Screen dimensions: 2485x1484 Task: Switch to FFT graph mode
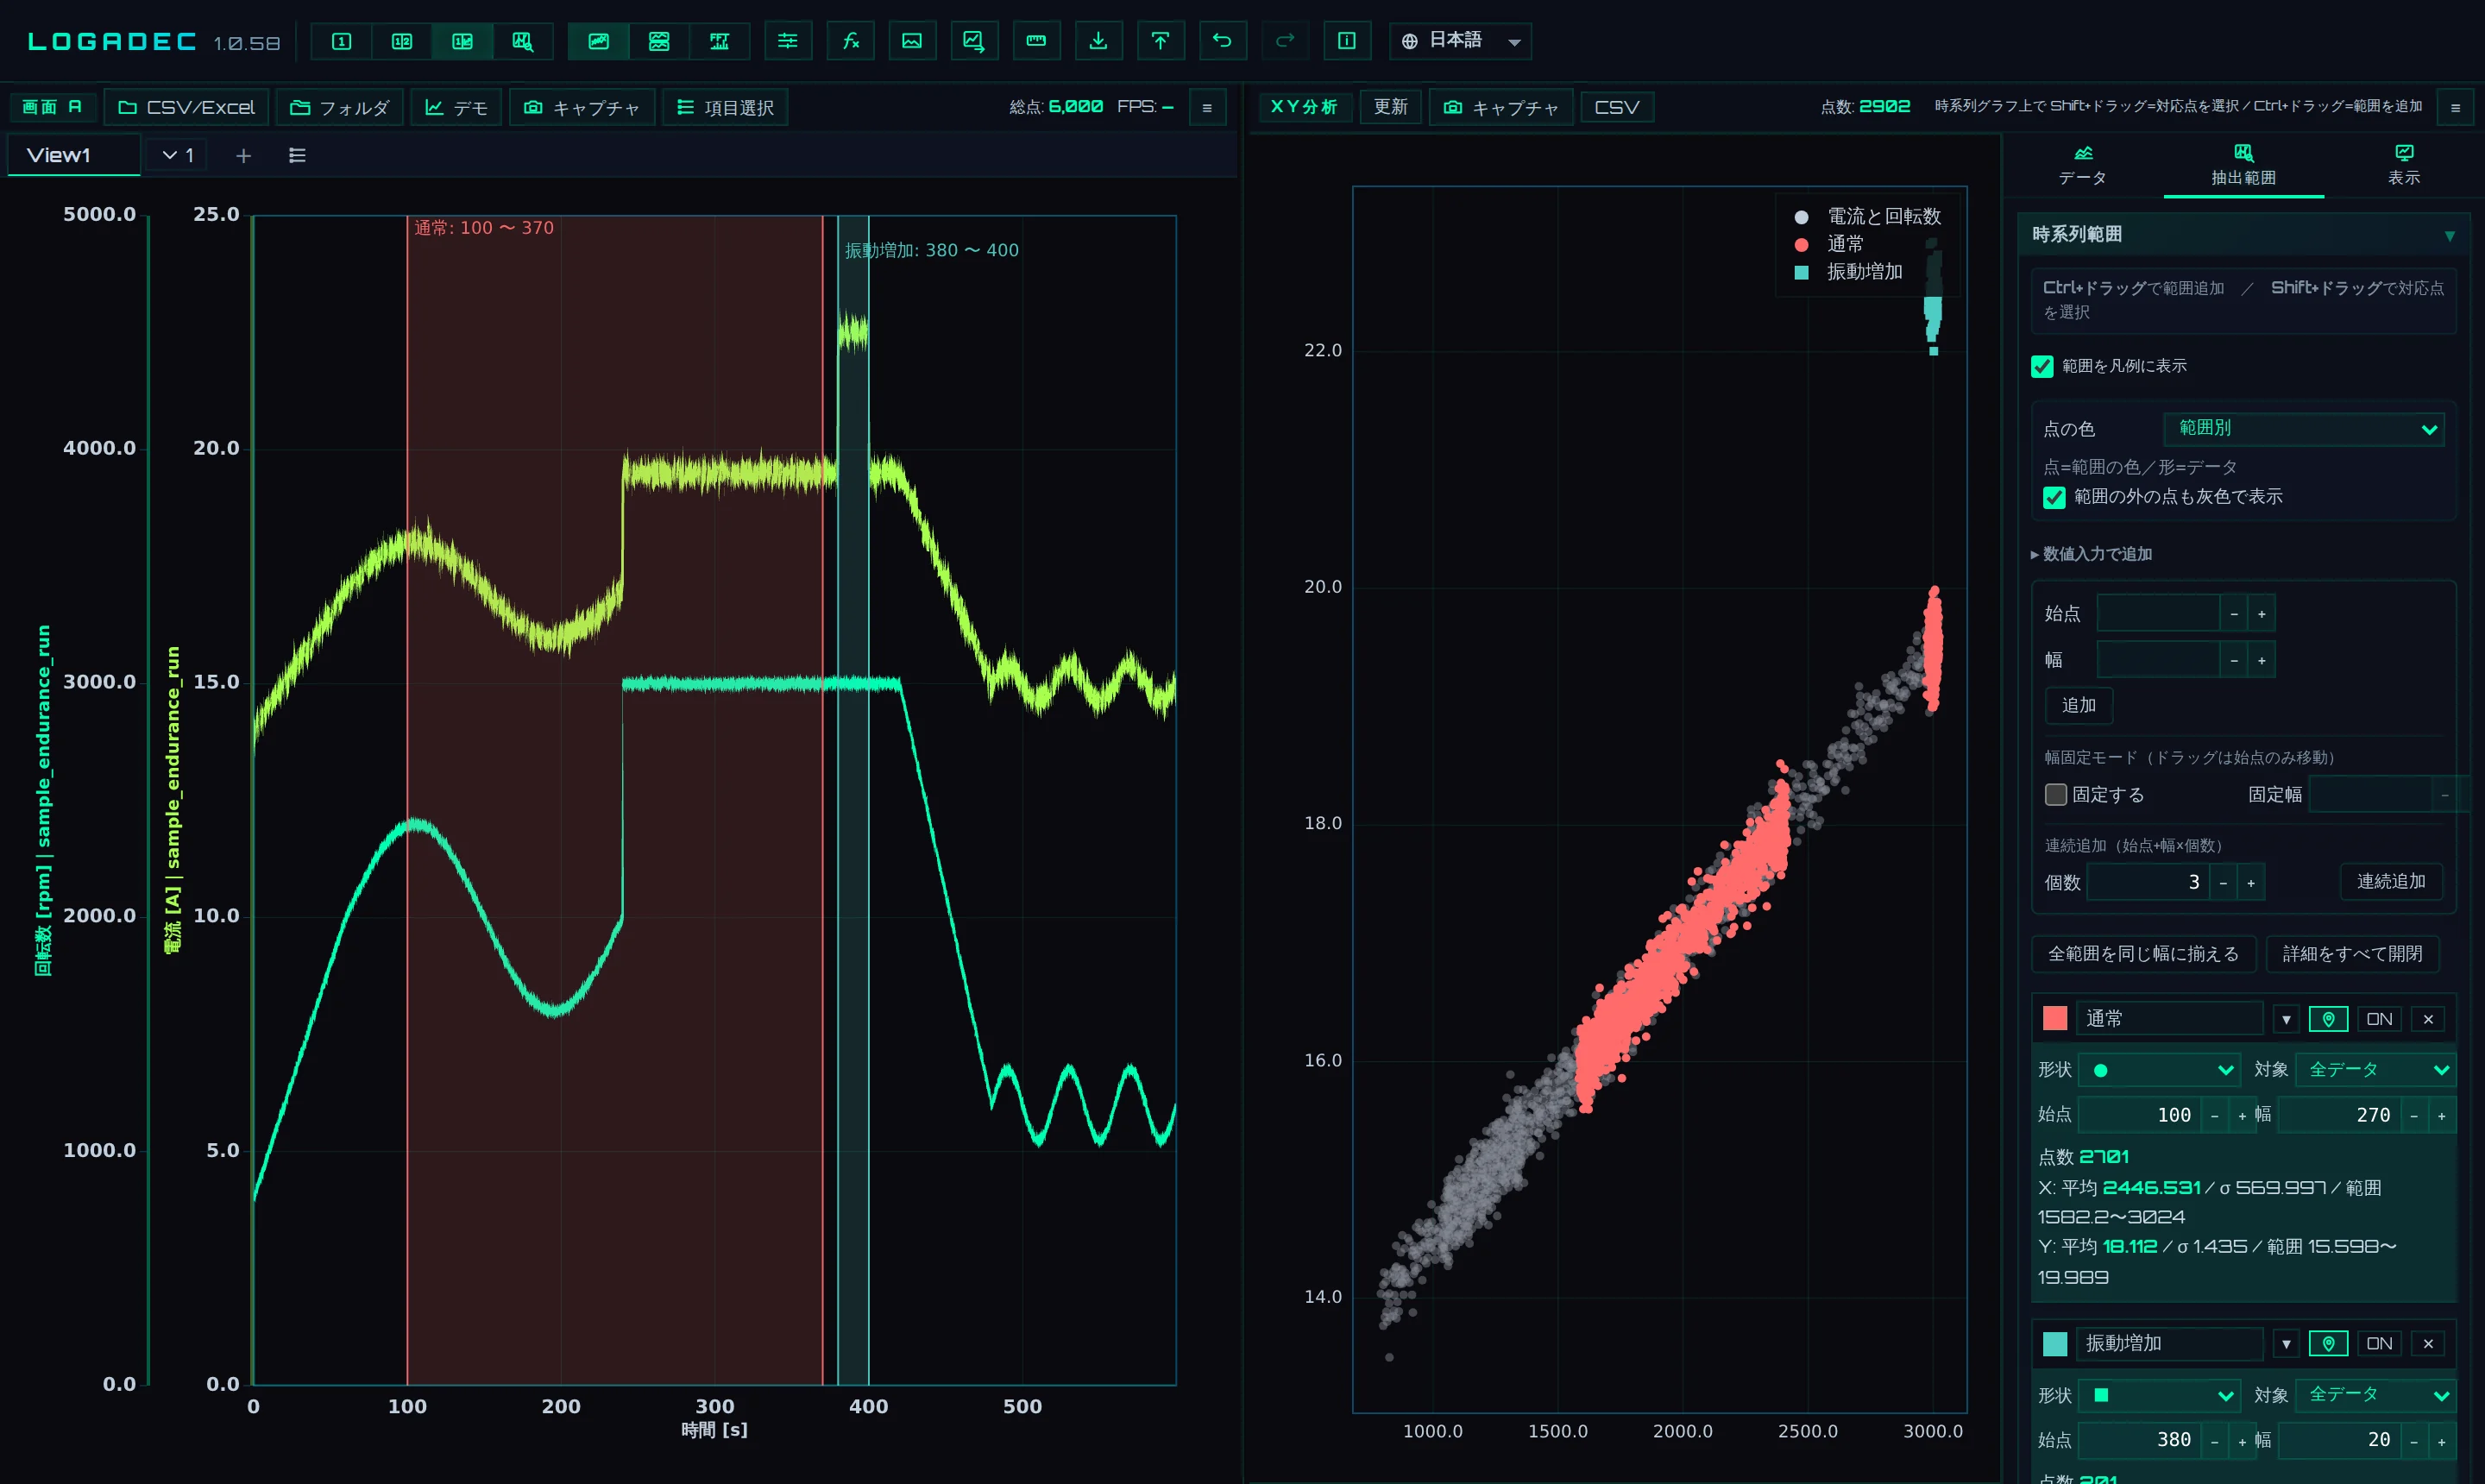coord(719,41)
